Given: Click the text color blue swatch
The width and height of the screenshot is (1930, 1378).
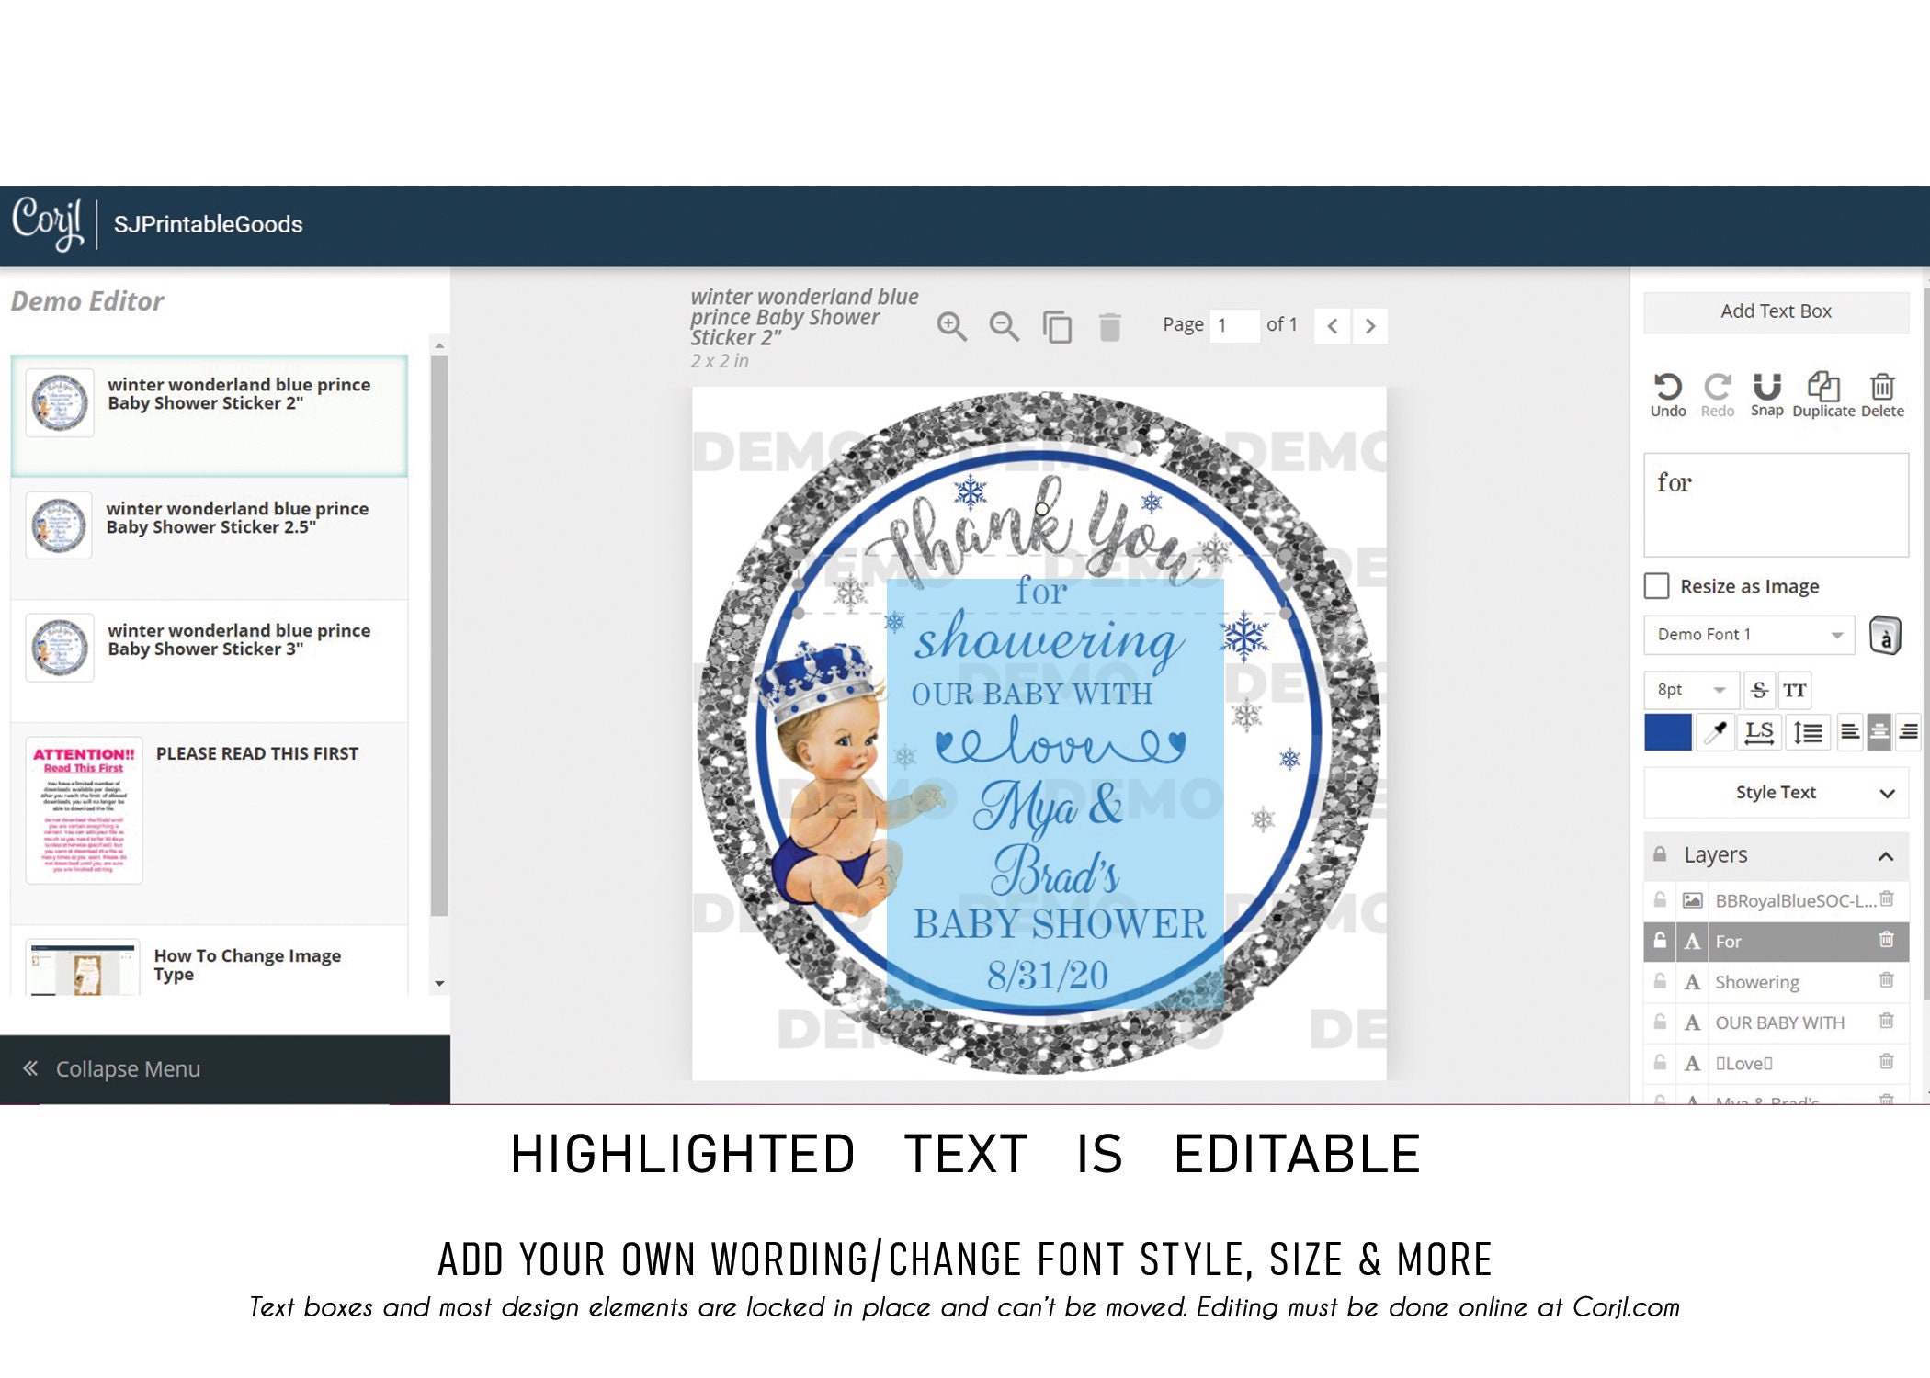Looking at the screenshot, I should [x=1667, y=732].
